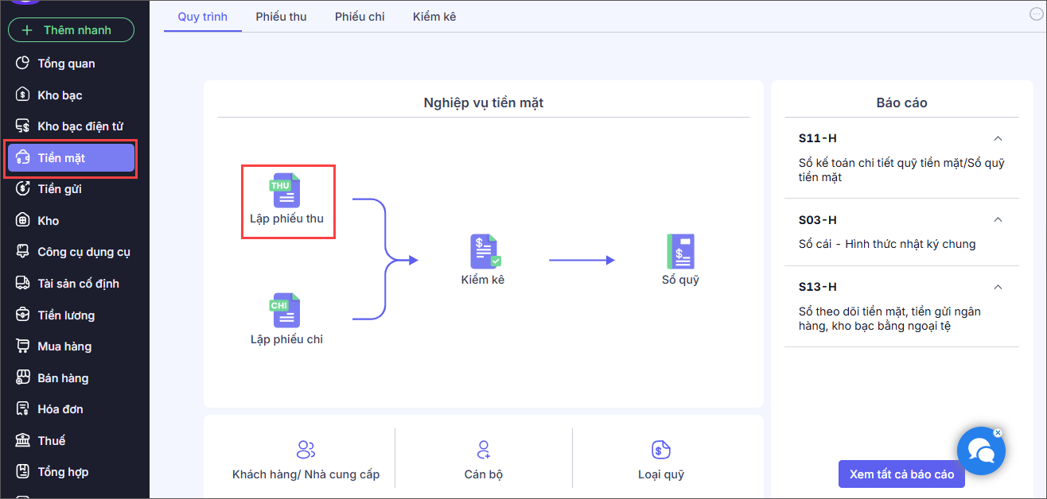The height and width of the screenshot is (499, 1047).
Task: Dismiss the chat bubble with small x
Action: (998, 433)
